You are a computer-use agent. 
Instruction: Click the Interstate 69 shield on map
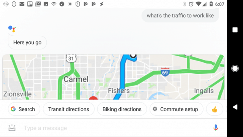pos(165,72)
